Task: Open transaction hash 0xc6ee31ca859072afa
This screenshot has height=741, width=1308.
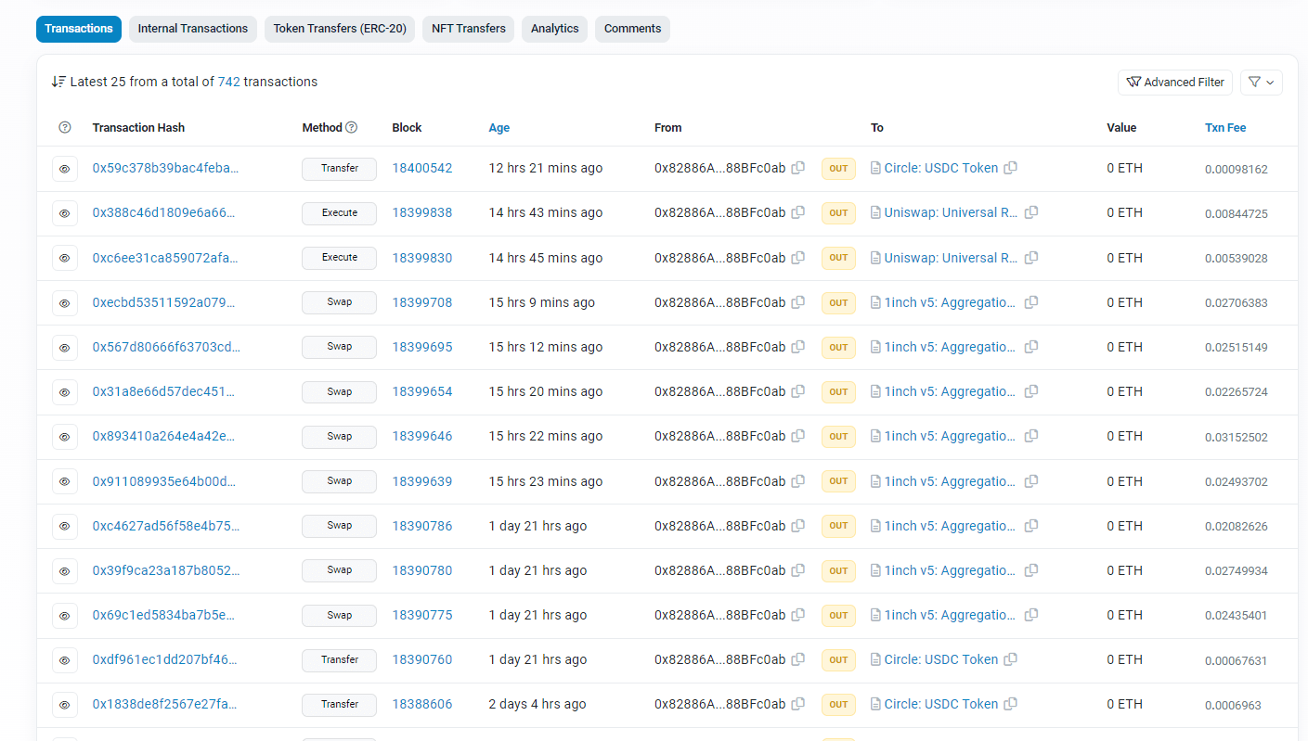Action: [x=165, y=258]
